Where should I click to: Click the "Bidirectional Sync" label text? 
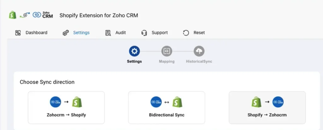pos(167,115)
